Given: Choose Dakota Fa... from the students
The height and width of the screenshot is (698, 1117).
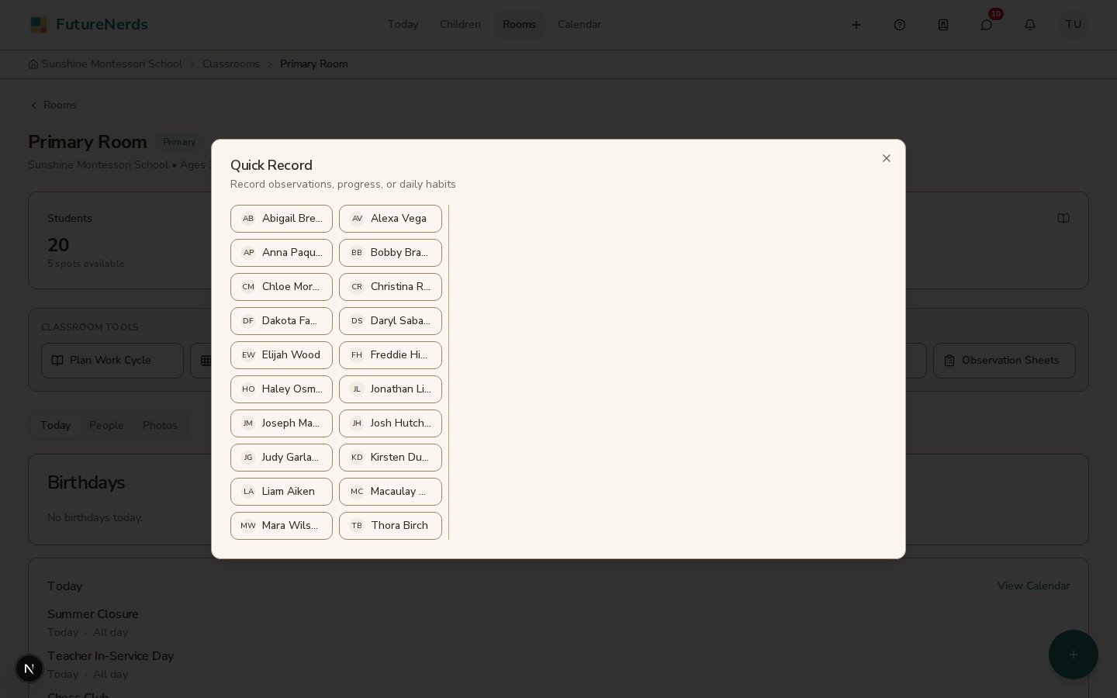Looking at the screenshot, I should (x=282, y=321).
